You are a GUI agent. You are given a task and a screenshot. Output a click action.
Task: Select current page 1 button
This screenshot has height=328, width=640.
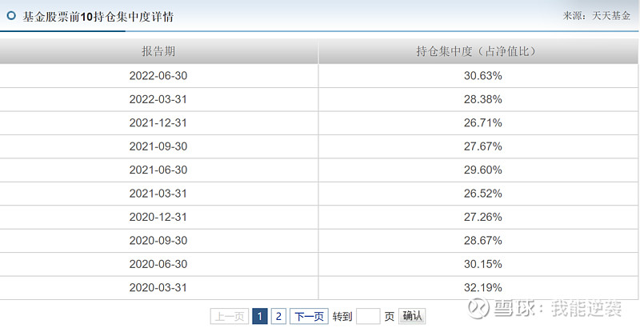pos(259,316)
